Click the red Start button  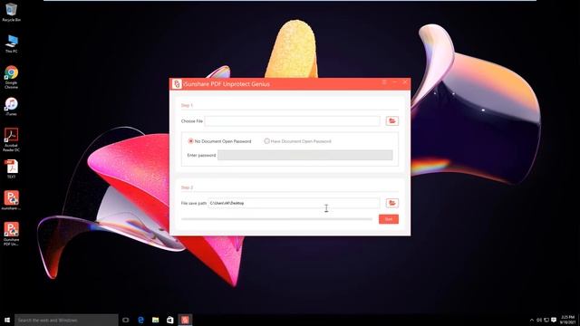click(x=389, y=219)
